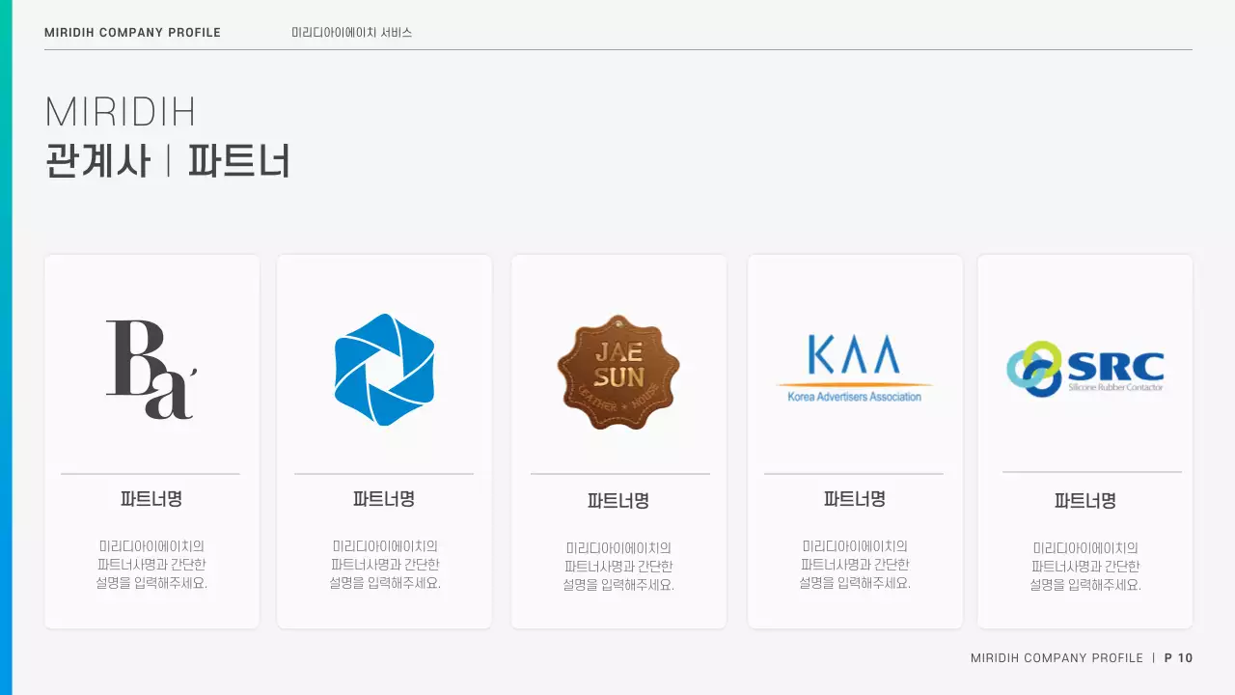Image resolution: width=1235 pixels, height=695 pixels.
Task: Click the SRC Silicone Rubber Contactor logo
Action: 1085,368
